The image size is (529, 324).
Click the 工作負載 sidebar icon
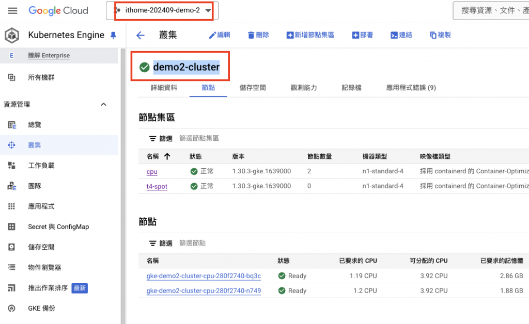point(11,166)
